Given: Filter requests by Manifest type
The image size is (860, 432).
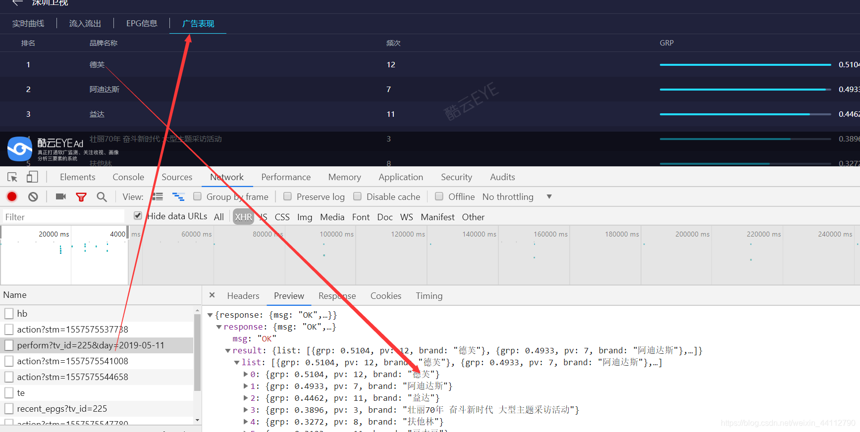Looking at the screenshot, I should point(437,217).
